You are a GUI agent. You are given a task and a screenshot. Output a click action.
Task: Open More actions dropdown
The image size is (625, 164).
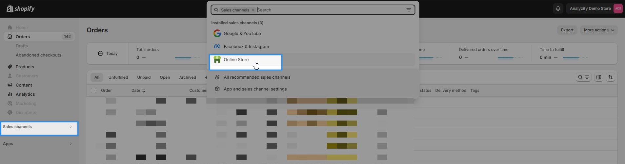click(599, 30)
